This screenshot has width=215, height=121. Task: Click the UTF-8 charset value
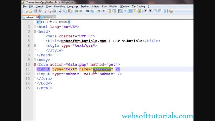point(85,36)
